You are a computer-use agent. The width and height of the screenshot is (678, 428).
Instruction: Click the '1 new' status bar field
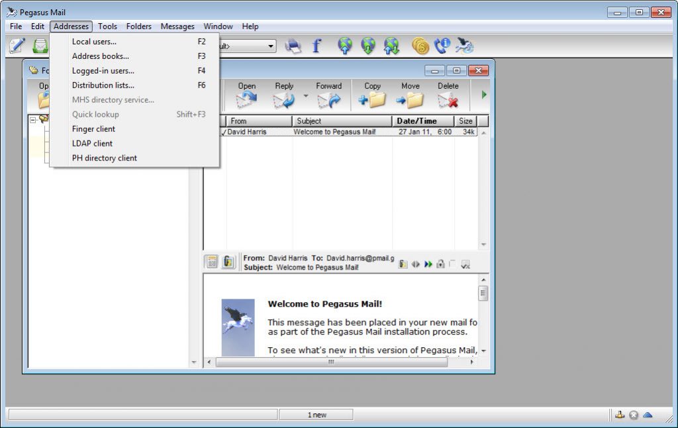[x=316, y=415]
